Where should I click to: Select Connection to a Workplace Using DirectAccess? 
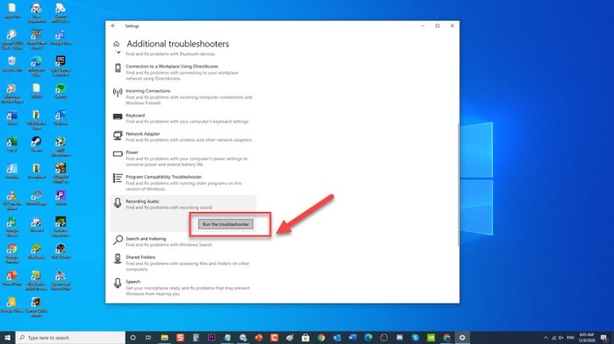183,72
